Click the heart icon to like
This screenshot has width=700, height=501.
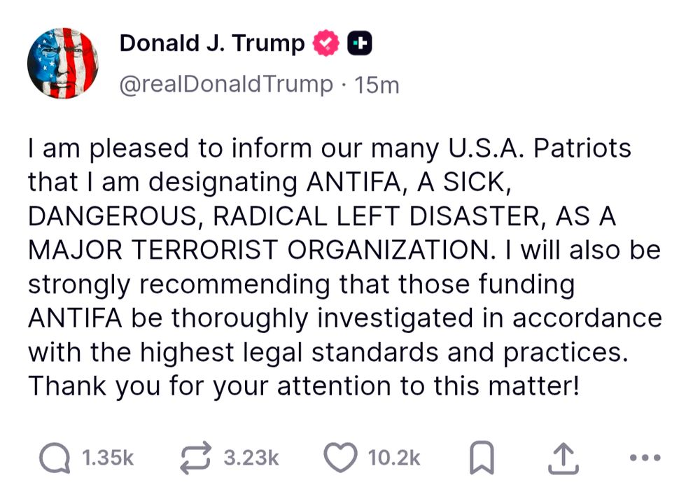339,458
